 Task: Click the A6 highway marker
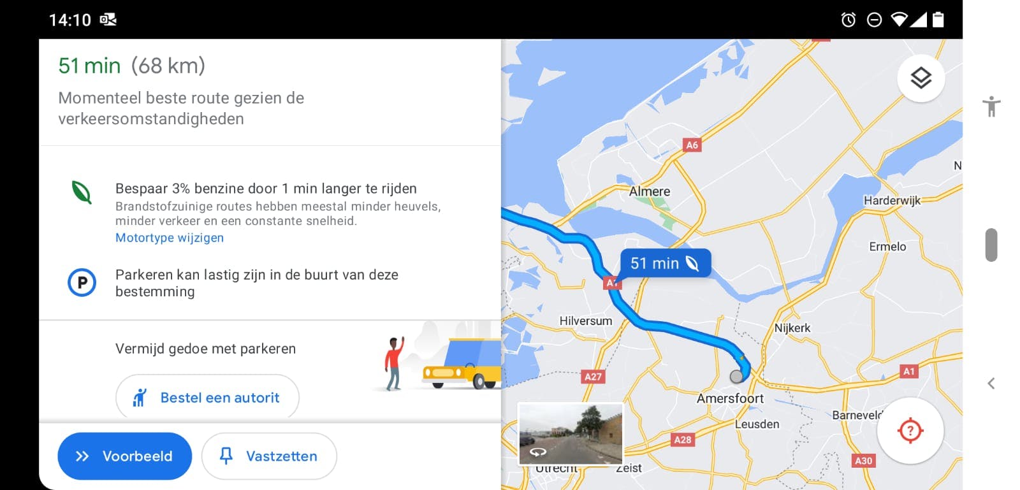point(692,145)
